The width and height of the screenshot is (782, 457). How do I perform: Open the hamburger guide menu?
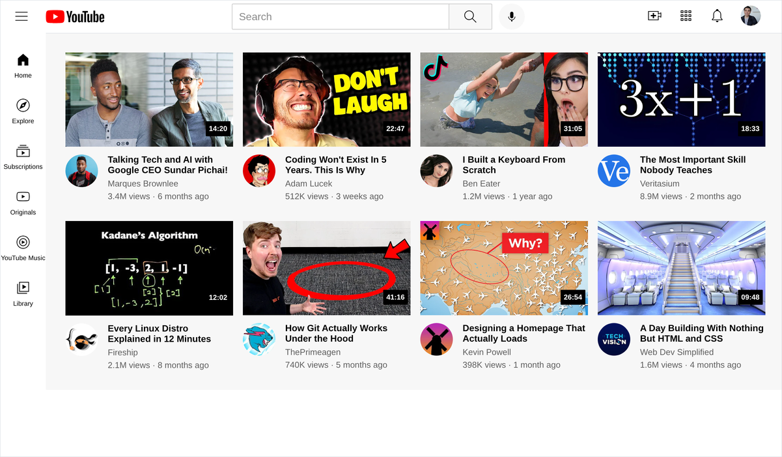(21, 16)
